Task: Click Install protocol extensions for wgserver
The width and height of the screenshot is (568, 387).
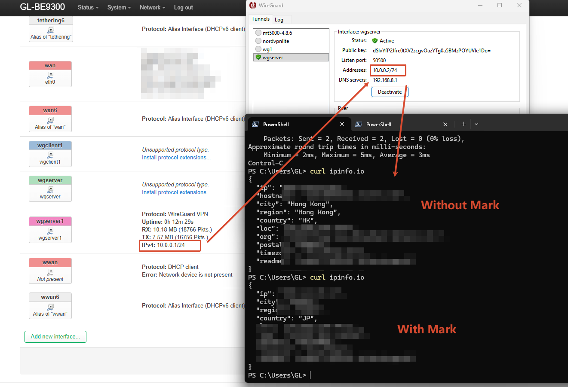Action: [176, 192]
